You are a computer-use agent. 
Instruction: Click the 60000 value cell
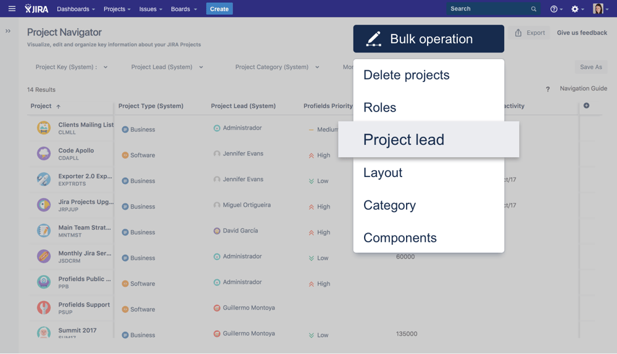click(x=405, y=257)
